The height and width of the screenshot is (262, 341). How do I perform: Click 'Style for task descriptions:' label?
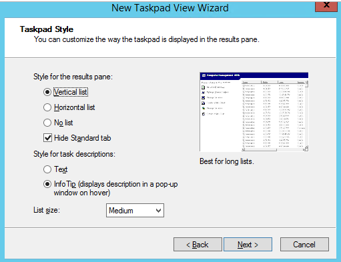click(74, 154)
